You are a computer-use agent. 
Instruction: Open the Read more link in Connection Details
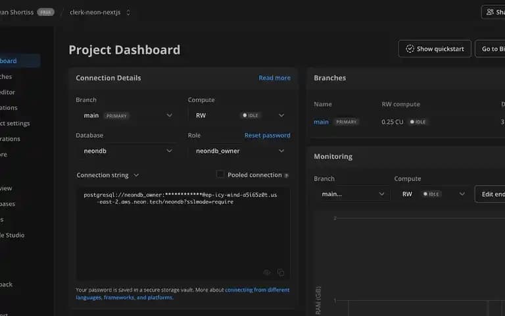(x=274, y=78)
